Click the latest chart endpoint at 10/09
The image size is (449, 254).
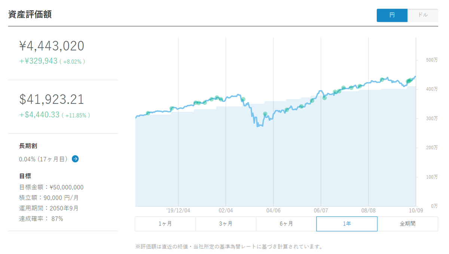tap(415, 76)
